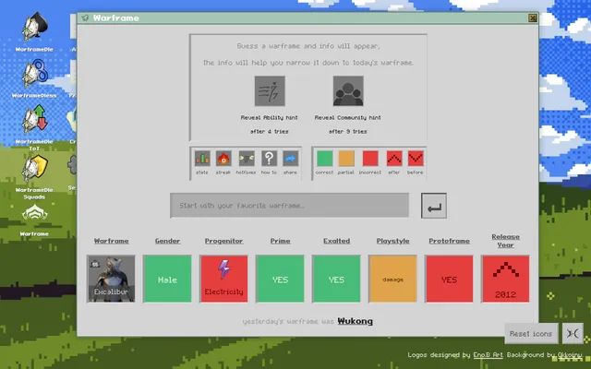Check the streak flame icon

[x=223, y=159]
